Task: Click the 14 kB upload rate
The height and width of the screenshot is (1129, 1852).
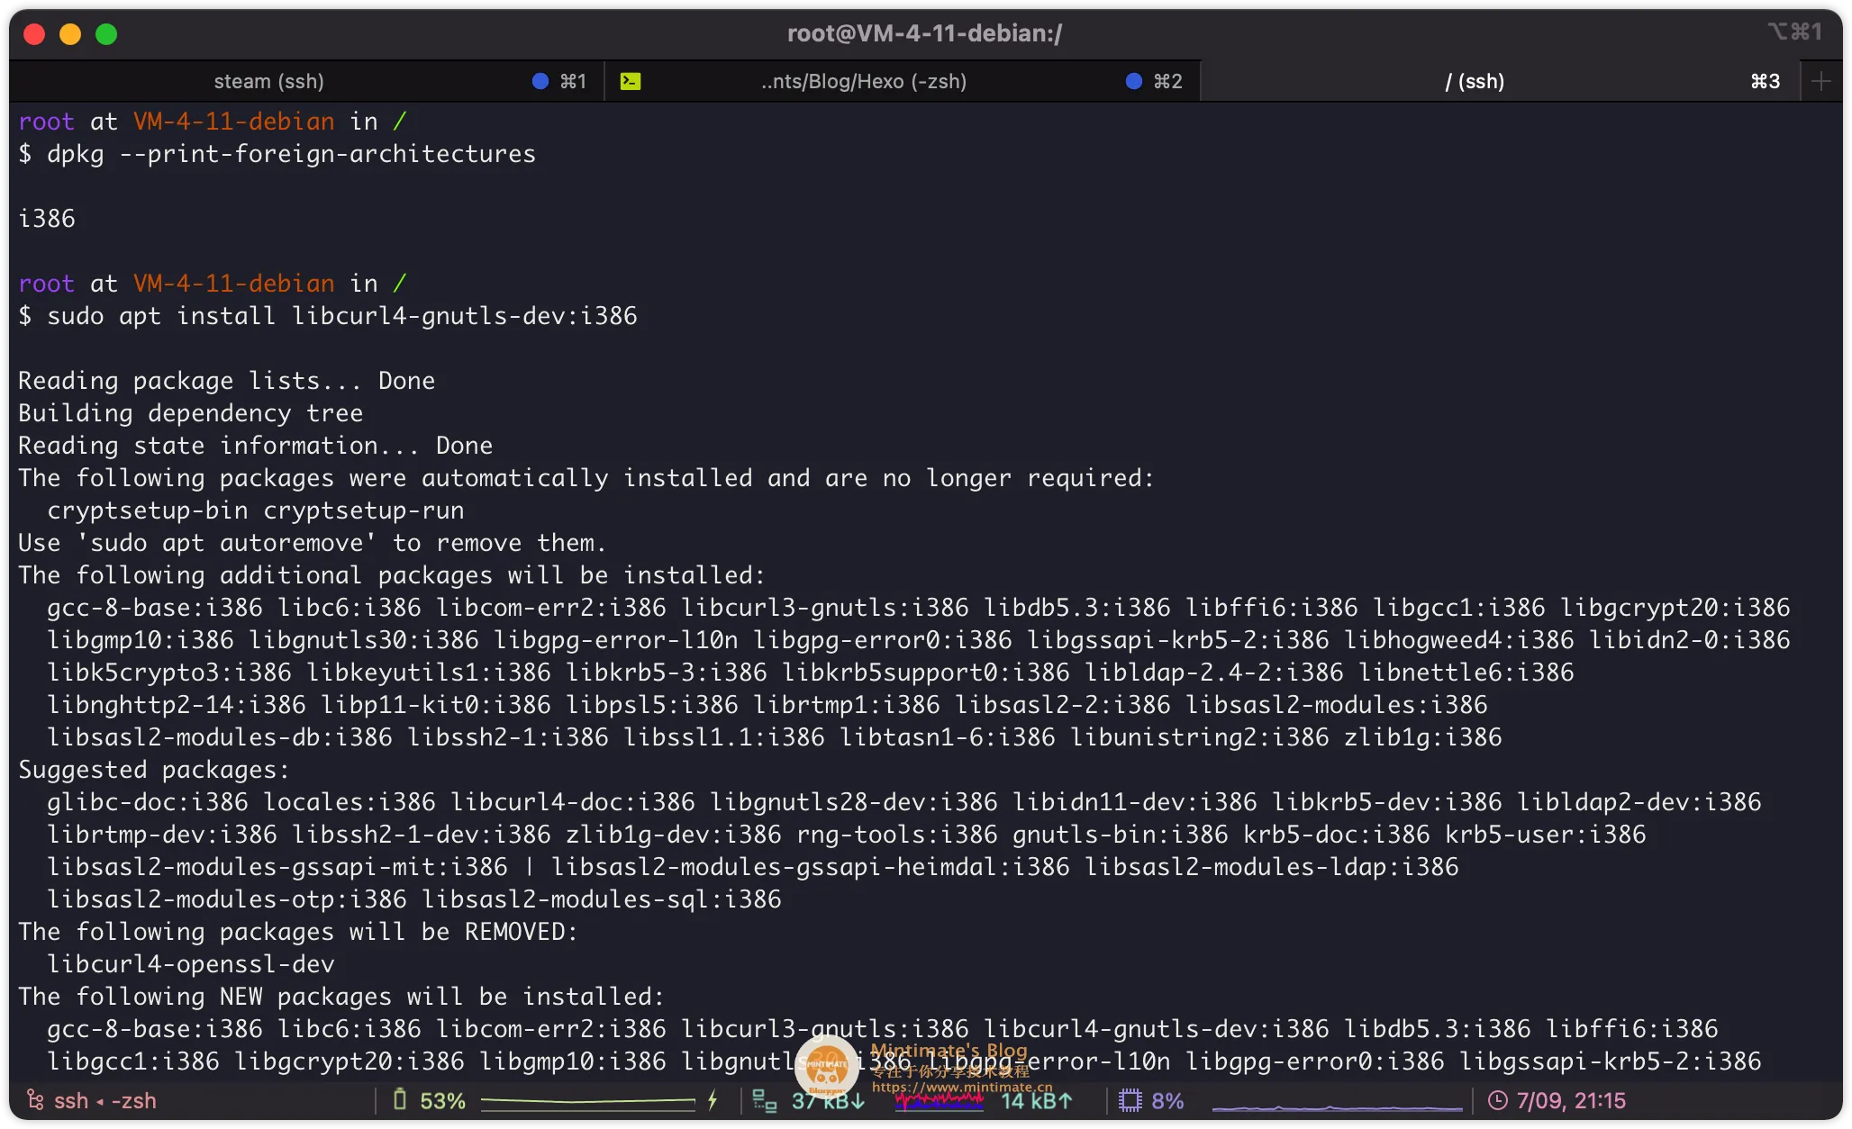Action: coord(1037,1100)
